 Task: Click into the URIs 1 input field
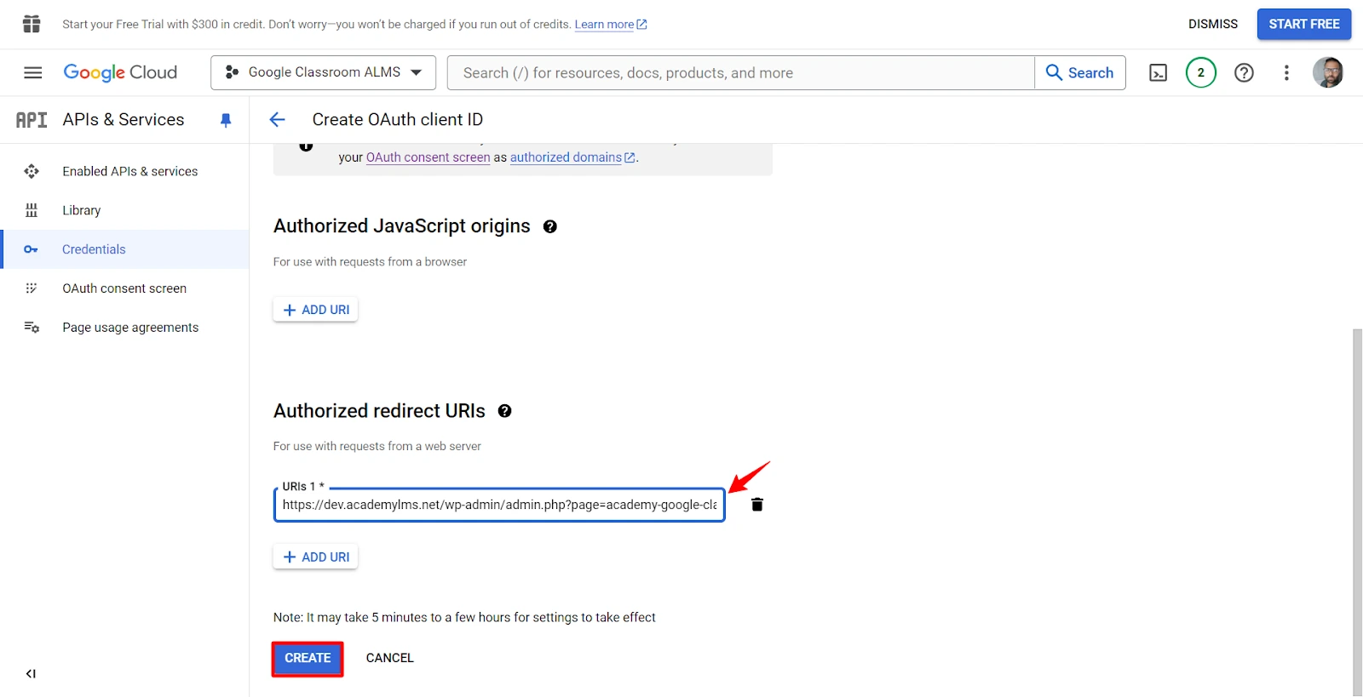pos(499,505)
